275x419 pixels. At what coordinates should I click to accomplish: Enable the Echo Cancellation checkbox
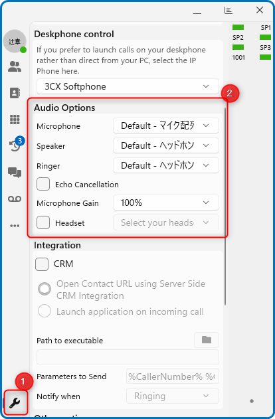click(x=43, y=184)
